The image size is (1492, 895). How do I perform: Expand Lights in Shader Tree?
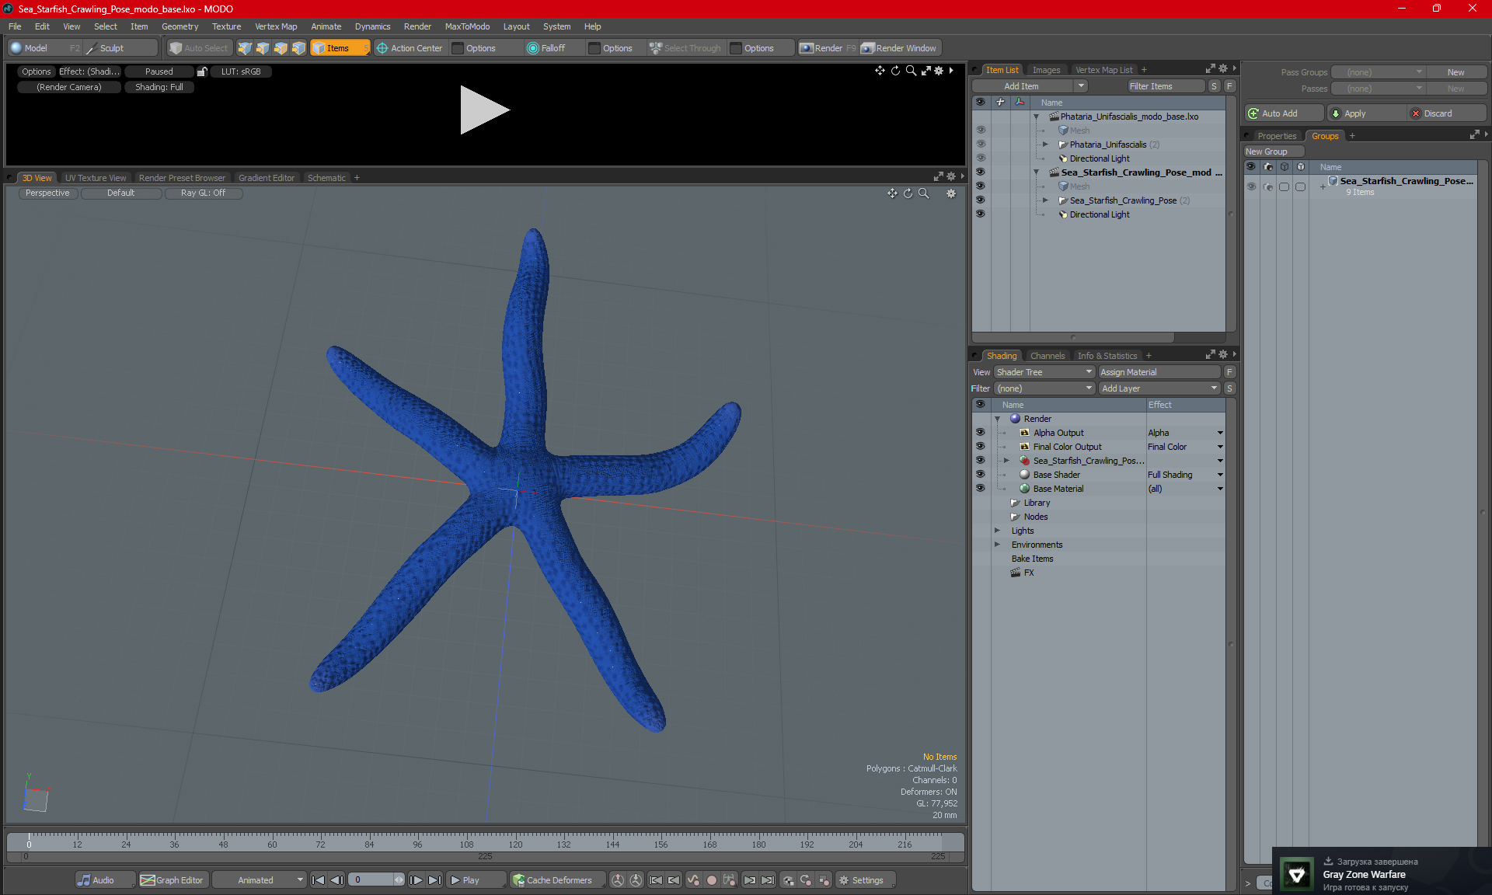point(997,531)
